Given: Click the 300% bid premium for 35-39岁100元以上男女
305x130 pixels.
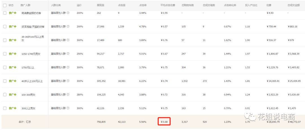Looking at the screenshot, I should 80,40.
